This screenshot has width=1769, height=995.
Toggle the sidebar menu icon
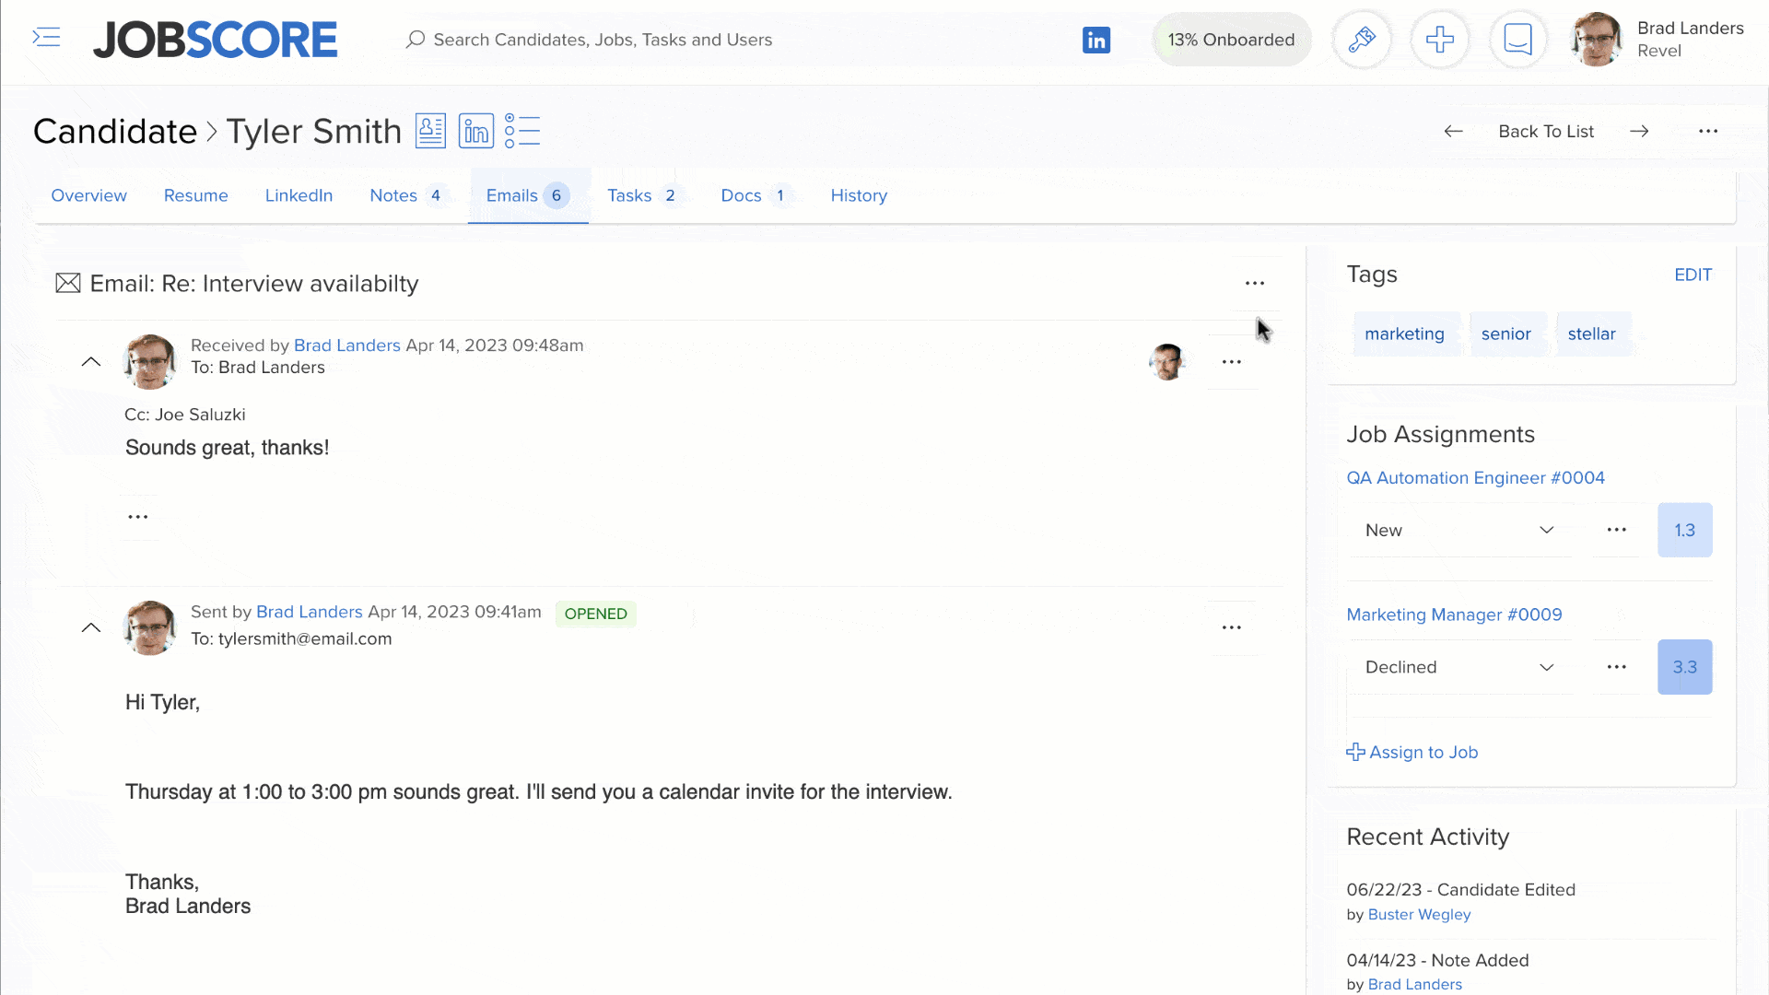(46, 38)
